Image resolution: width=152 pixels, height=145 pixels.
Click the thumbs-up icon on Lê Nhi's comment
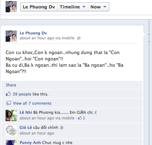(80, 118)
